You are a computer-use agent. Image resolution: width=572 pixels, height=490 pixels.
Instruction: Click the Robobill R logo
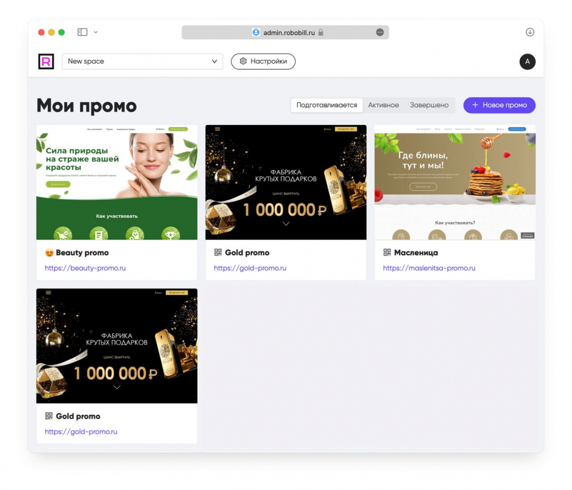(46, 62)
